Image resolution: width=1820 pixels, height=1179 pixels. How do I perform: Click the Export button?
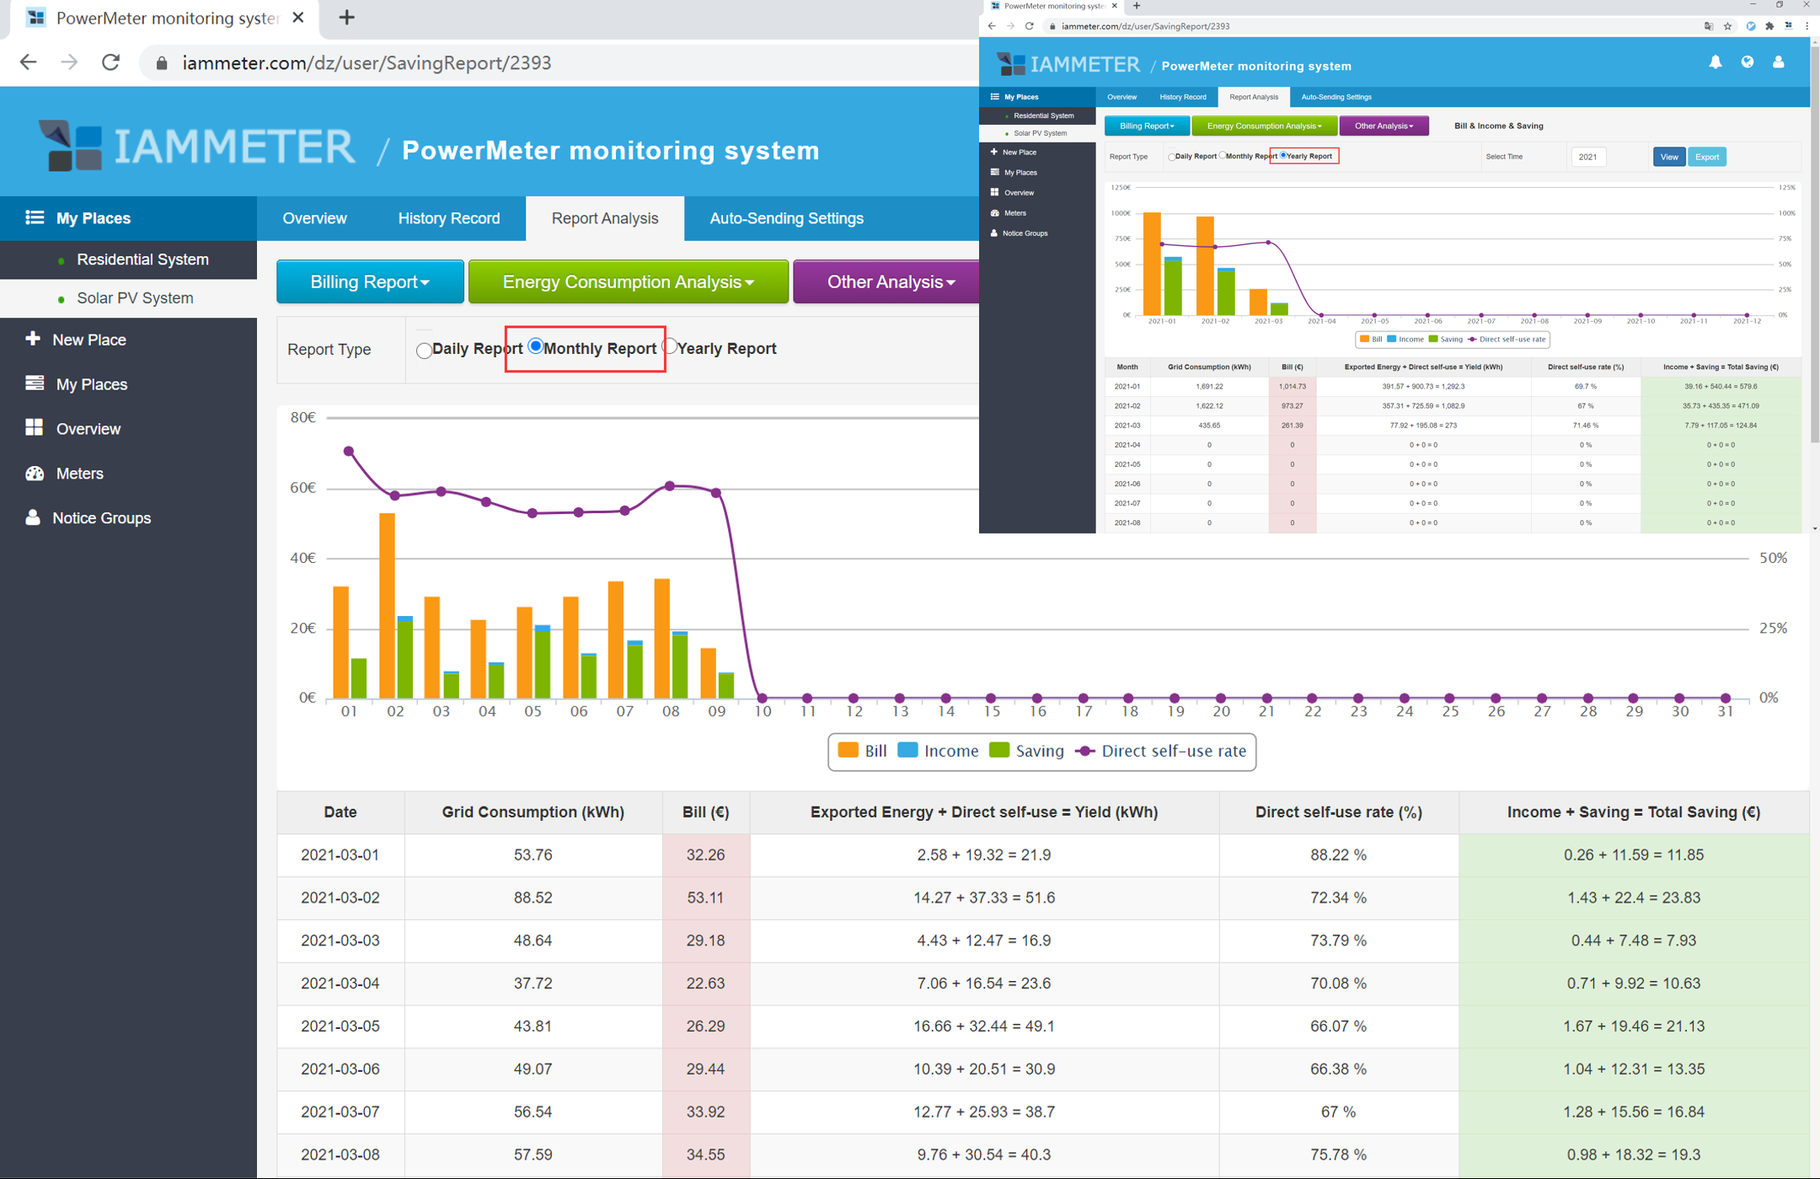[1706, 157]
